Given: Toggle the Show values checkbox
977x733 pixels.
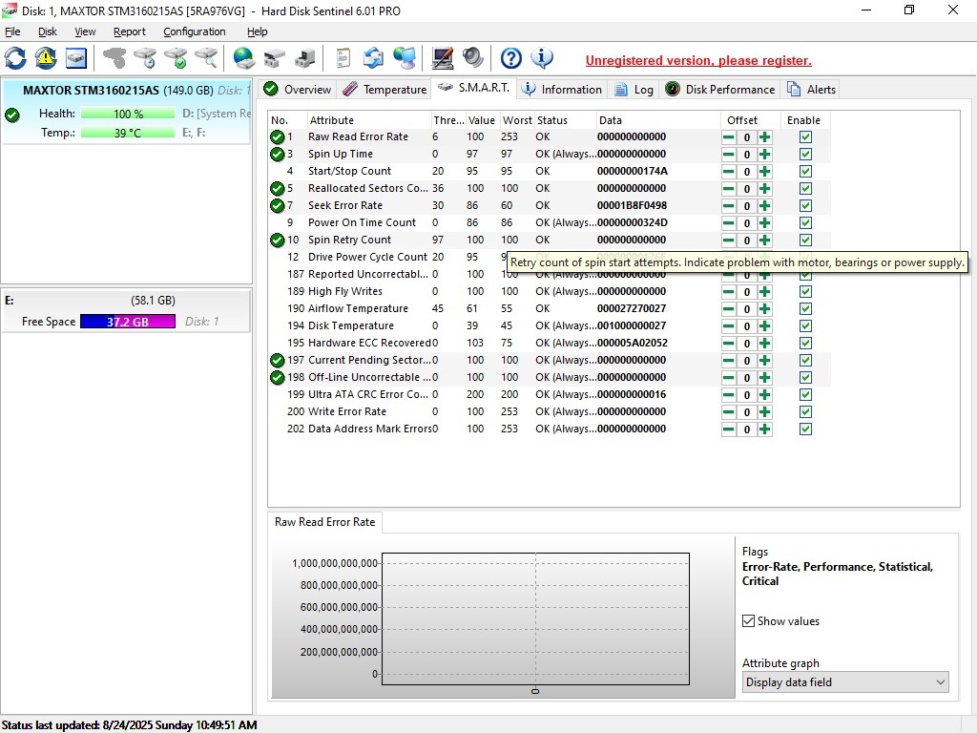Looking at the screenshot, I should point(748,620).
